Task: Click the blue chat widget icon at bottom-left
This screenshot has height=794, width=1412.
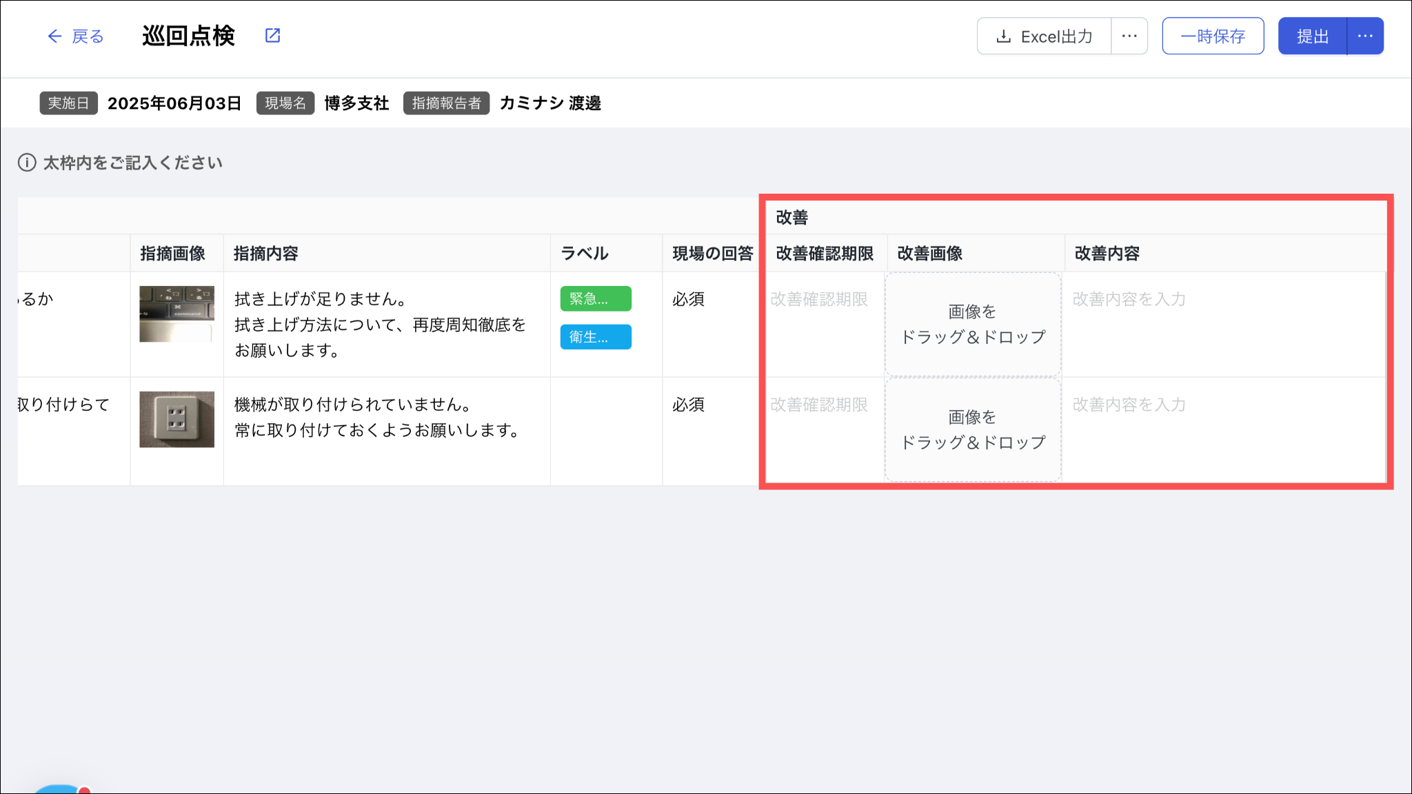Action: point(59,789)
